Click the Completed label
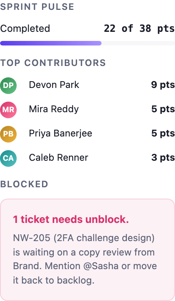Image resolution: width=175 pixels, height=301 pixels. click(x=25, y=28)
